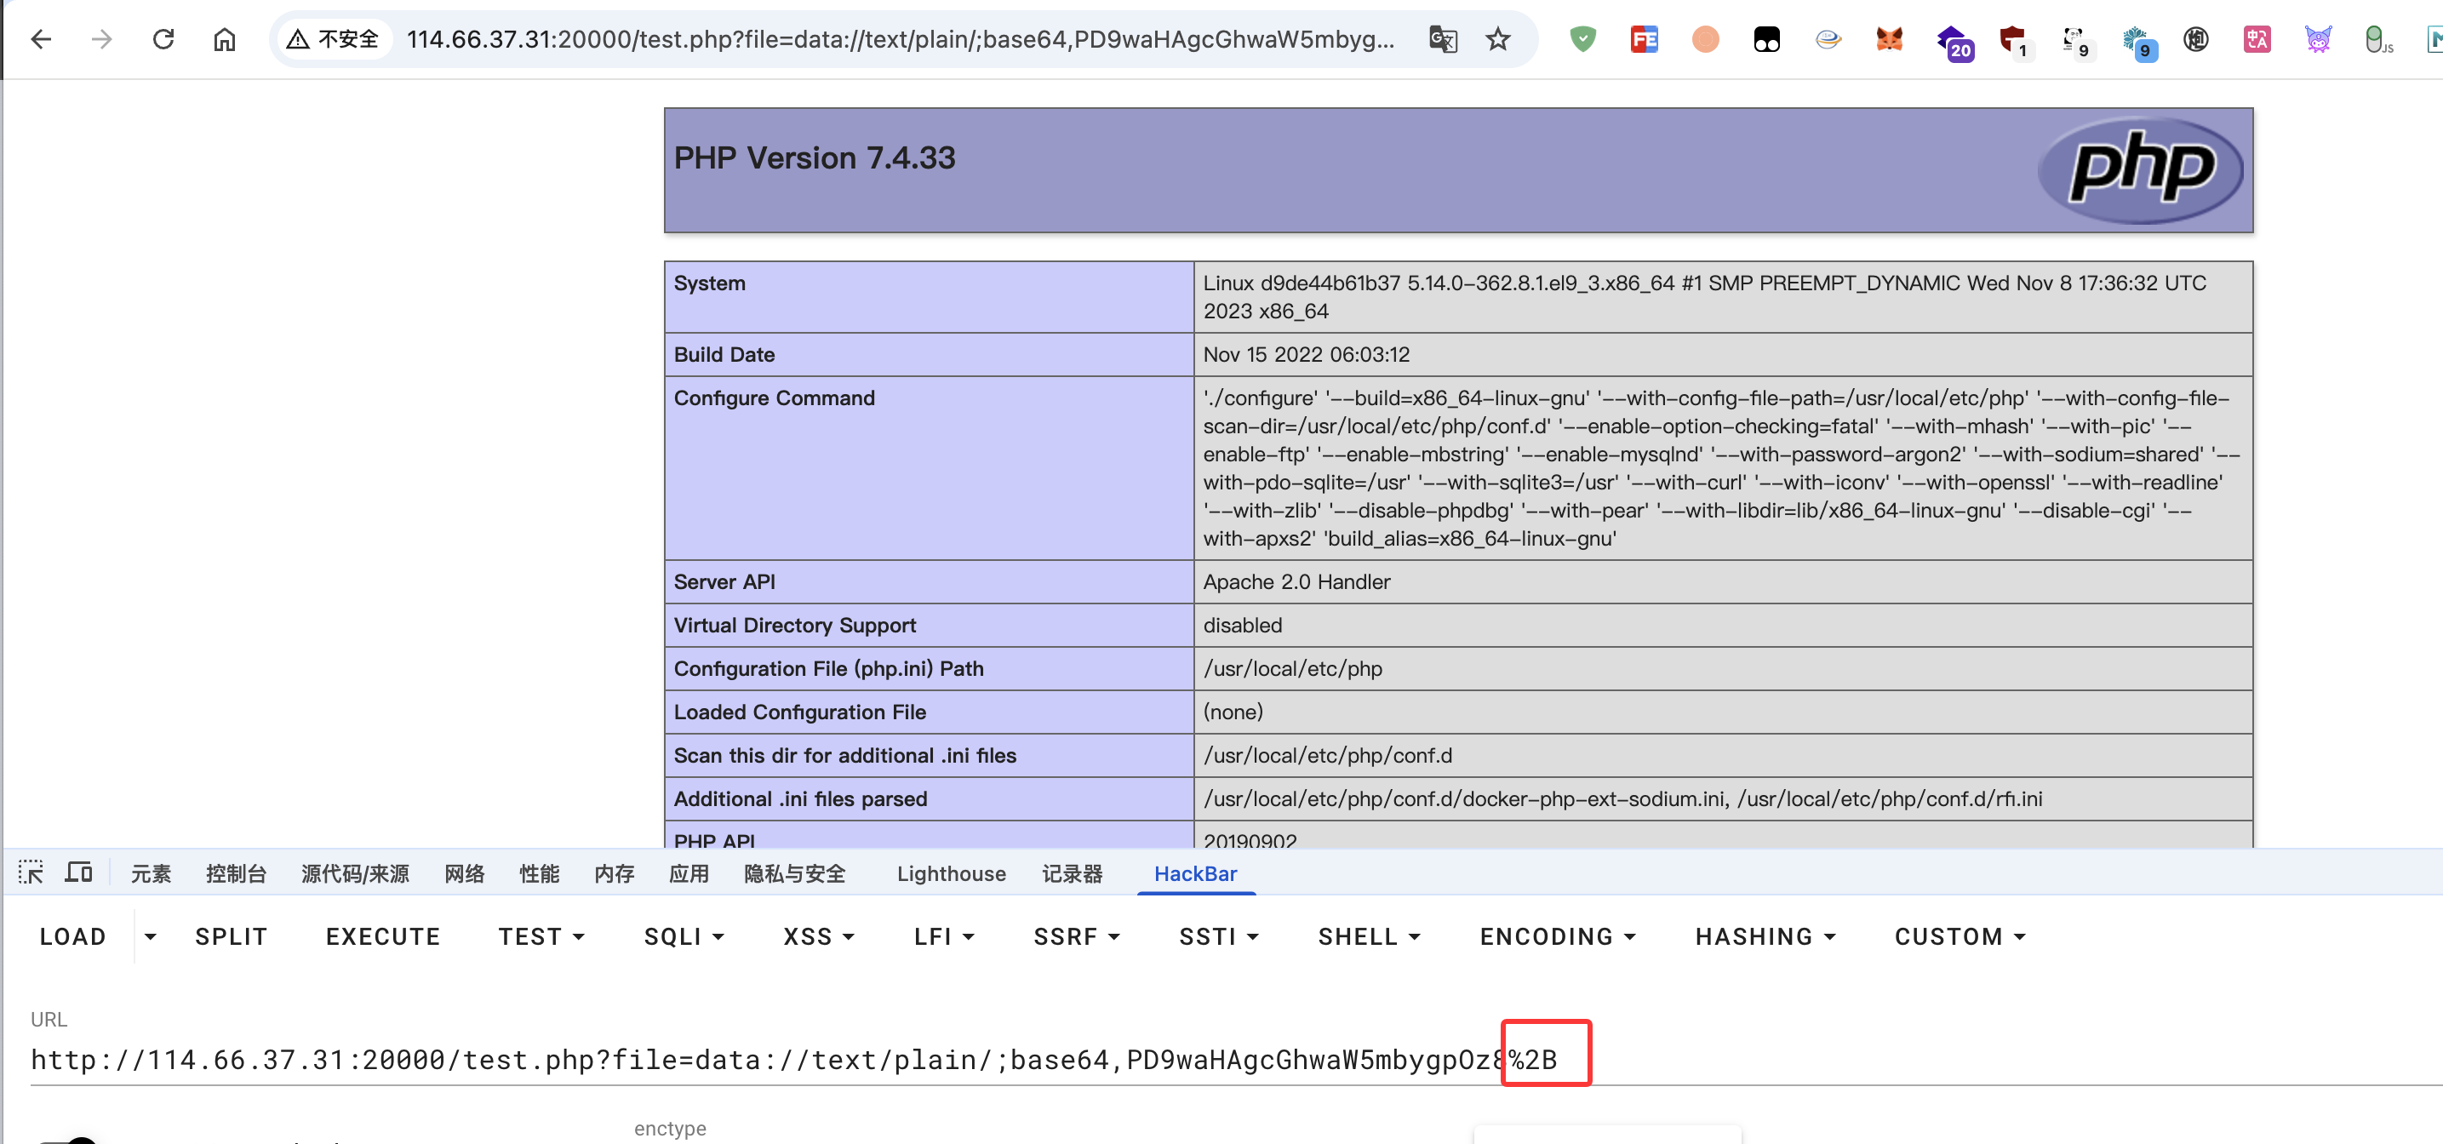
Task: Switch to the Lighthouse tab
Action: tap(951, 873)
